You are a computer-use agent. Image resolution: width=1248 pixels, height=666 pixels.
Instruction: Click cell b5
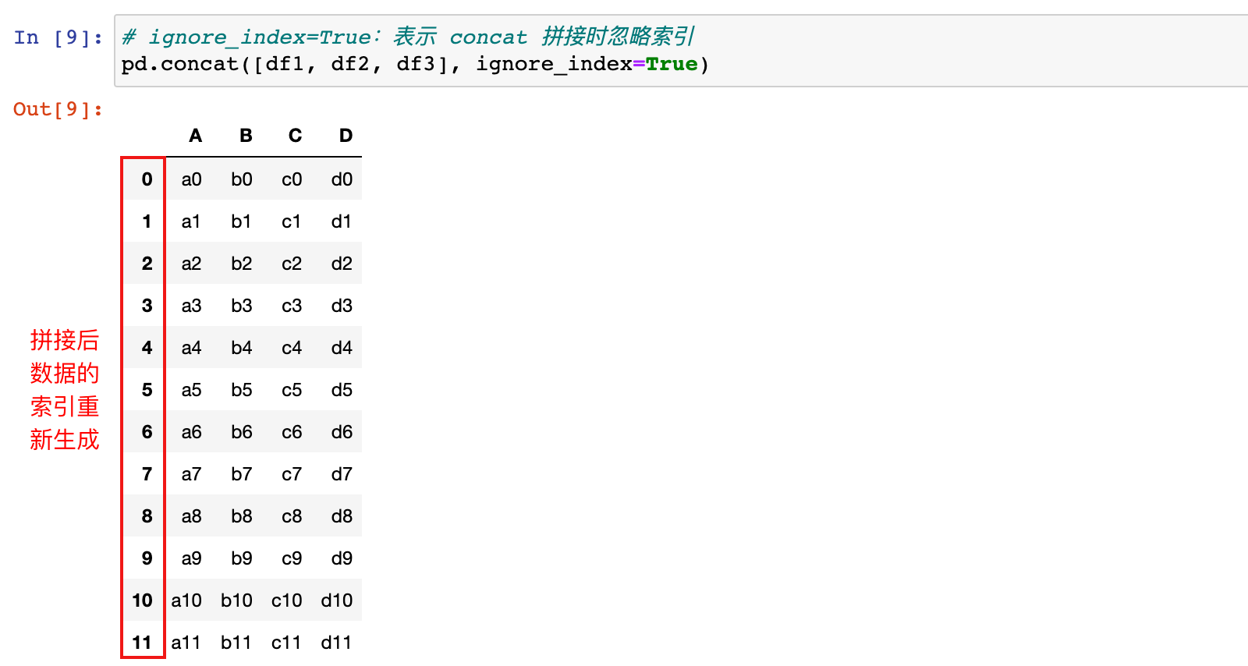click(x=242, y=390)
